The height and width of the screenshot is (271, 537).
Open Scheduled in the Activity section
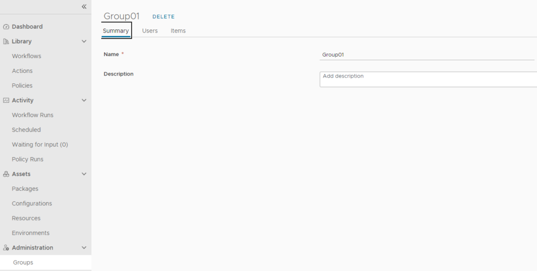click(26, 129)
